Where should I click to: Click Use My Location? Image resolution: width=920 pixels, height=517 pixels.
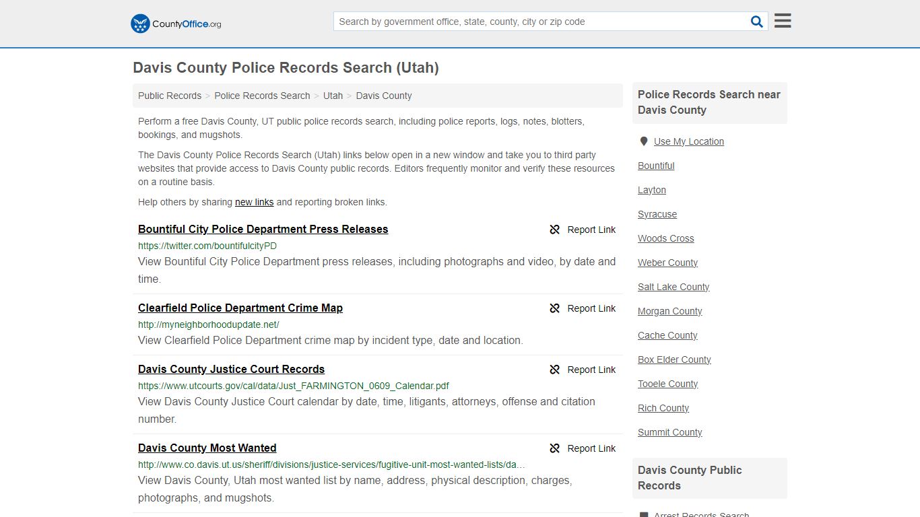pyautogui.click(x=689, y=141)
